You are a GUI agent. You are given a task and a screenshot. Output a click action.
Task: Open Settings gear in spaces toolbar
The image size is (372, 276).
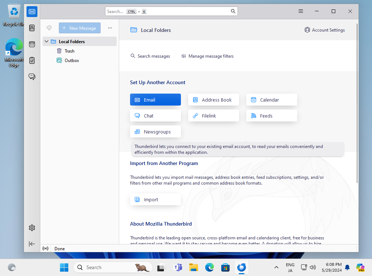click(32, 228)
